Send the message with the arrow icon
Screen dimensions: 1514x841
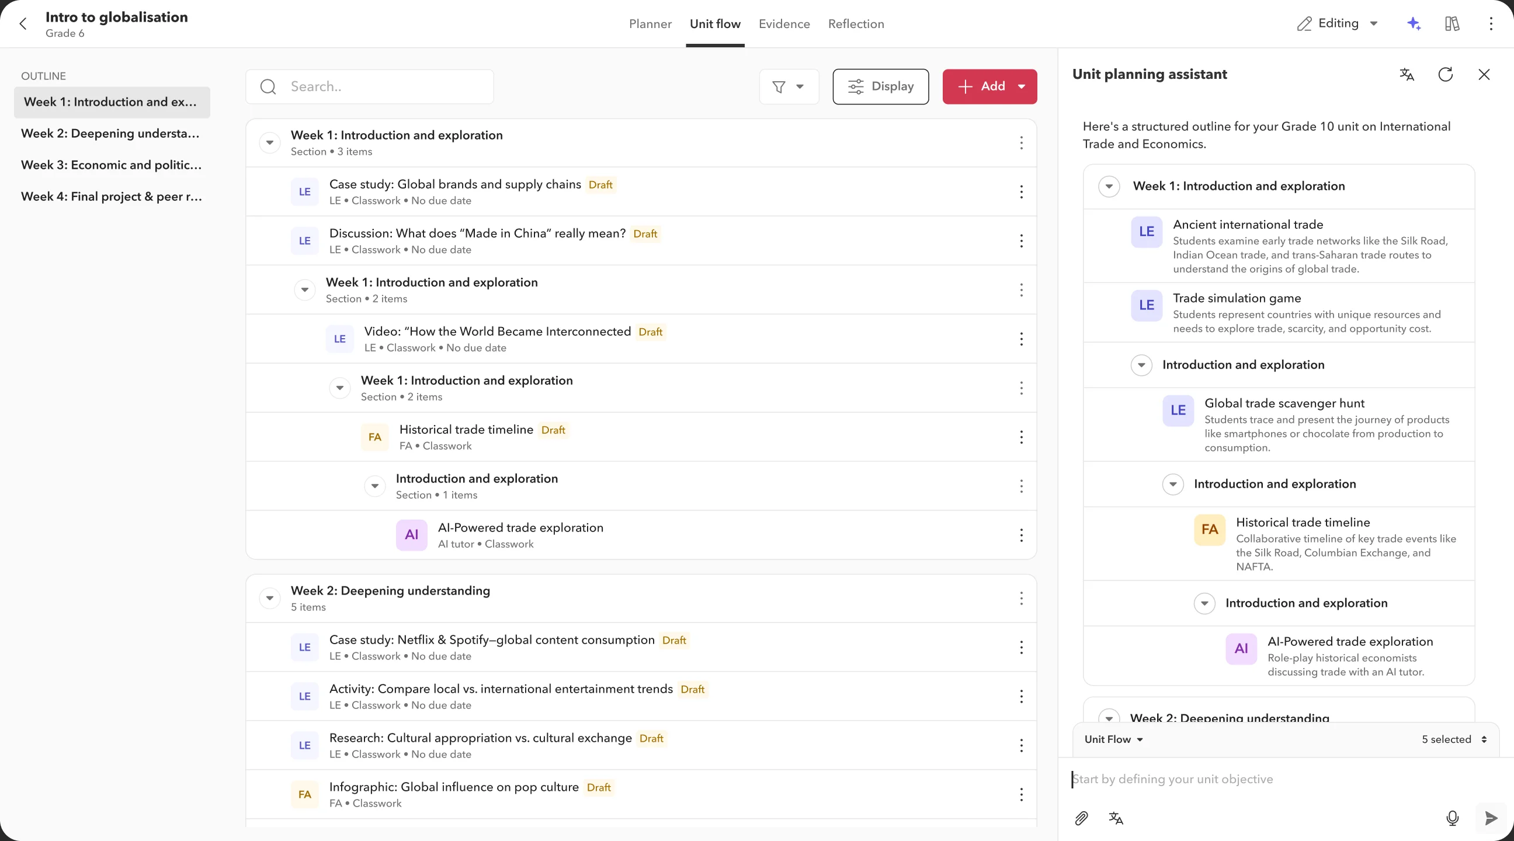pyautogui.click(x=1491, y=818)
